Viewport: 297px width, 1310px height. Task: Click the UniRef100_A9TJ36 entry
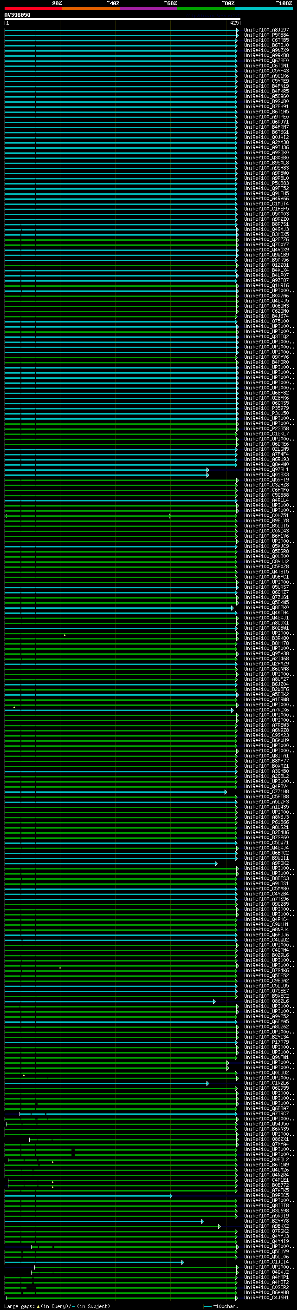click(x=266, y=147)
